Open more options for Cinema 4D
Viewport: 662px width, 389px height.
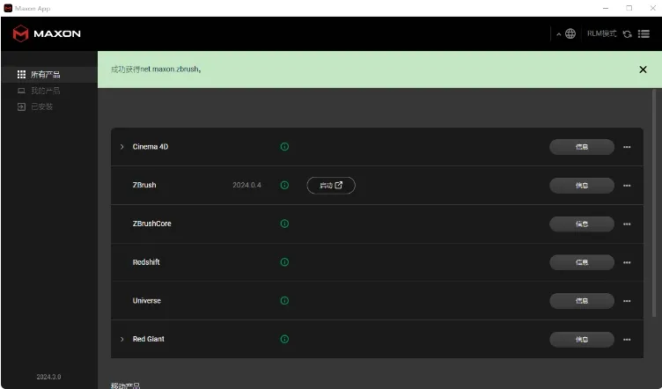(627, 147)
